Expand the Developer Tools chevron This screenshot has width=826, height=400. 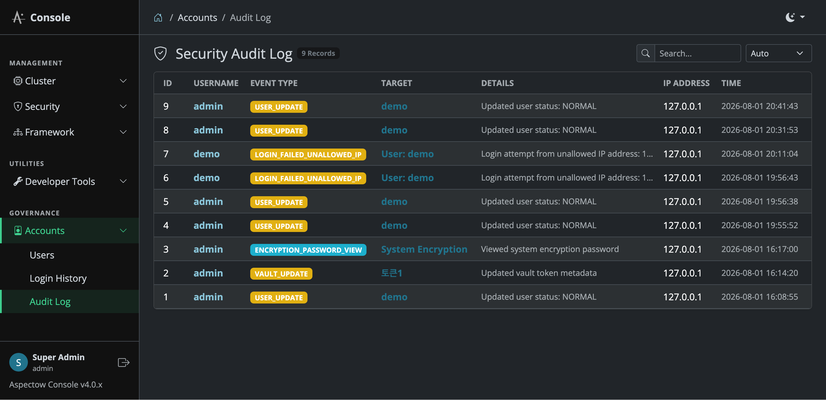(123, 181)
